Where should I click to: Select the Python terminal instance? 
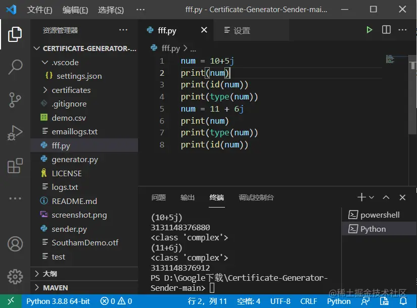click(379, 229)
